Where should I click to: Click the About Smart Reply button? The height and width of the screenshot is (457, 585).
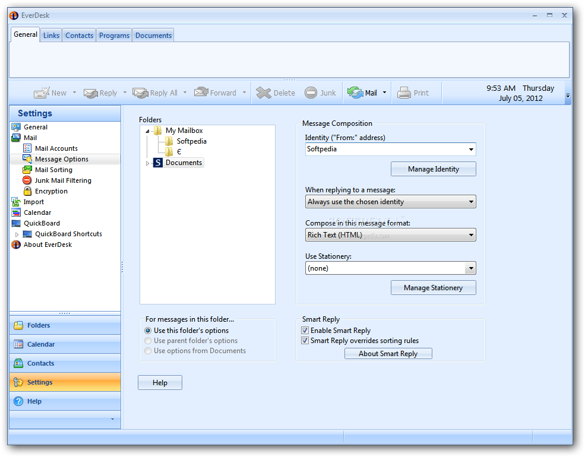tap(388, 353)
